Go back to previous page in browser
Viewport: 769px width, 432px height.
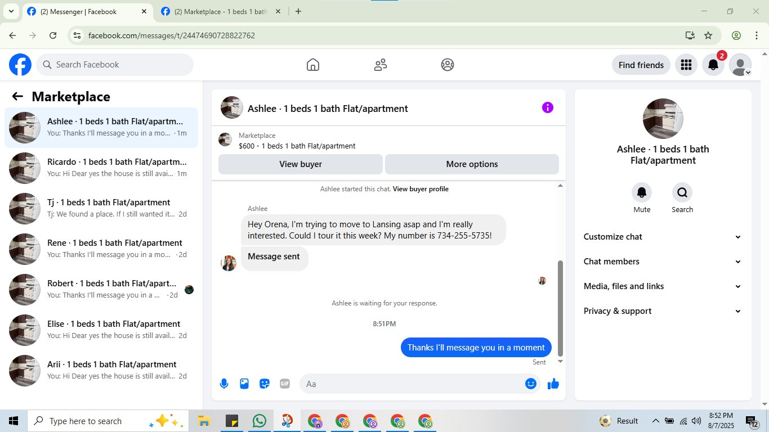(x=12, y=35)
